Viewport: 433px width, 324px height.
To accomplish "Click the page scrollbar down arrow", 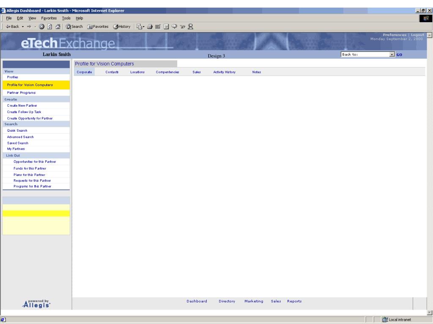I will pyautogui.click(x=430, y=313).
